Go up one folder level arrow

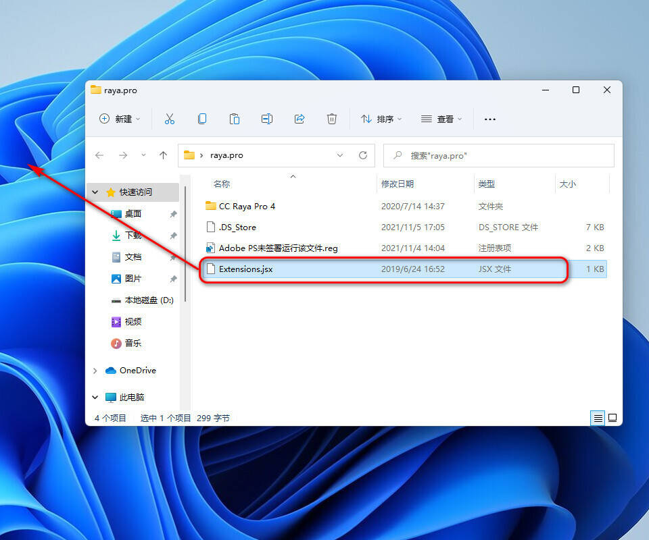[x=163, y=155]
